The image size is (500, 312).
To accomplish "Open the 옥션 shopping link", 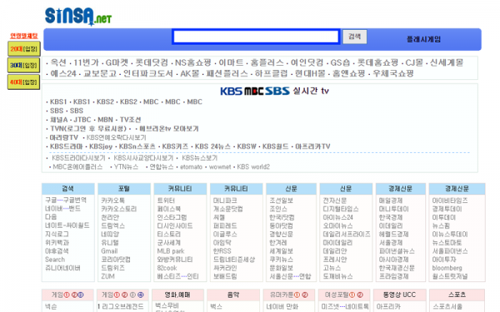I will click(58, 62).
